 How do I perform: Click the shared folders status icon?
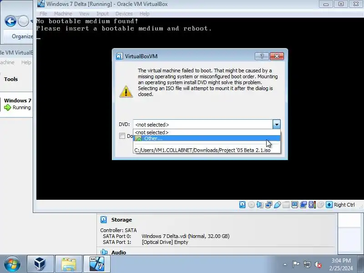pyautogui.click(x=286, y=204)
